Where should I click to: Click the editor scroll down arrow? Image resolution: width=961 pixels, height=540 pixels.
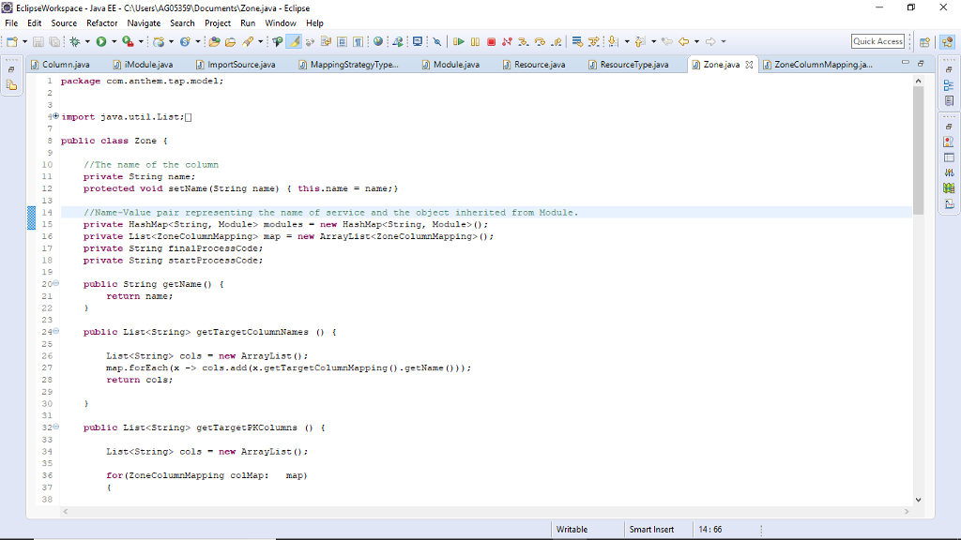click(x=918, y=500)
